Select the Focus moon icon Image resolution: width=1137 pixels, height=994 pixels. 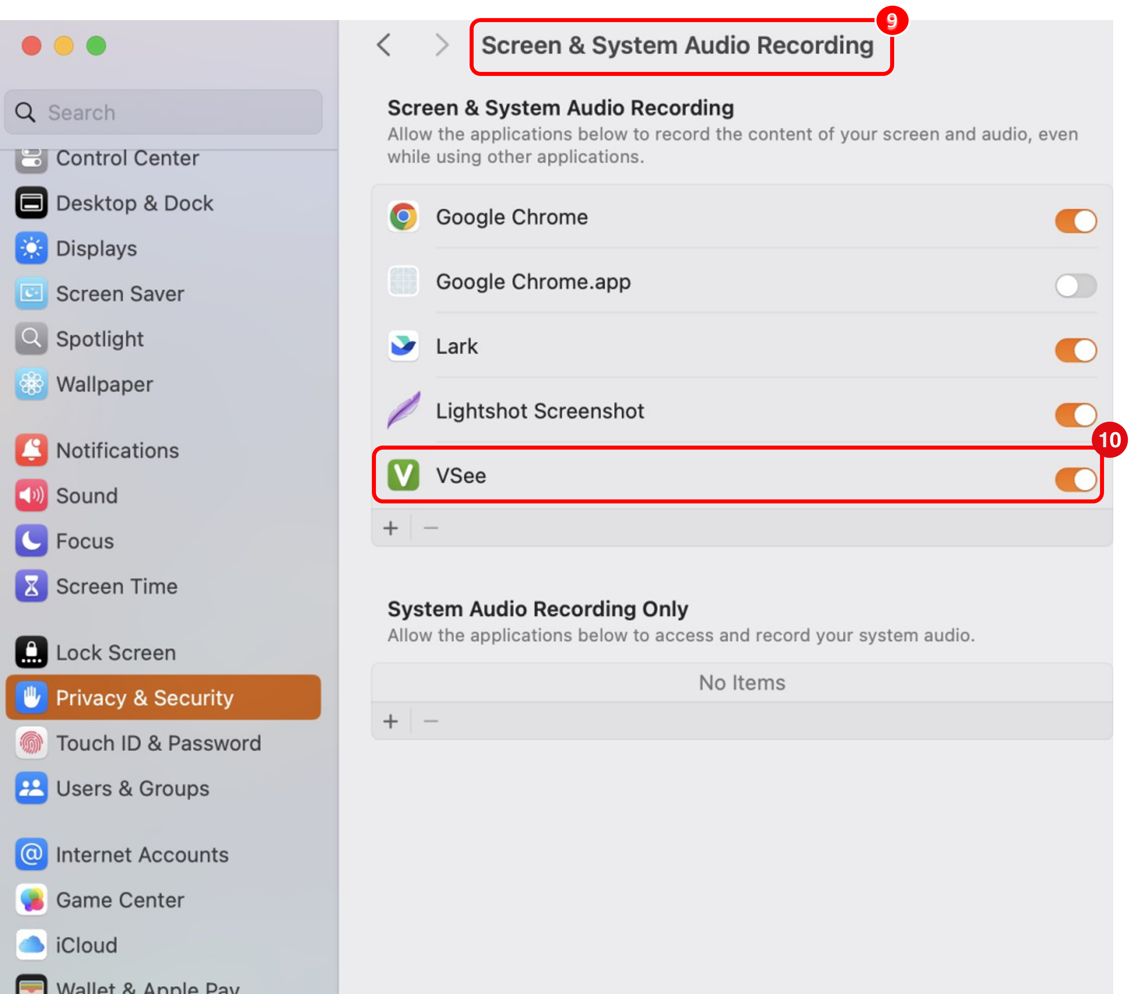click(31, 541)
